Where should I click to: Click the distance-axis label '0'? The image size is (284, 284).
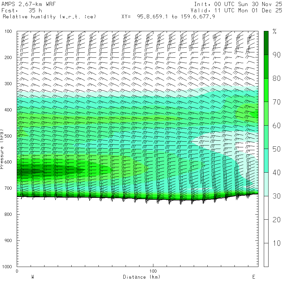coord(17,271)
